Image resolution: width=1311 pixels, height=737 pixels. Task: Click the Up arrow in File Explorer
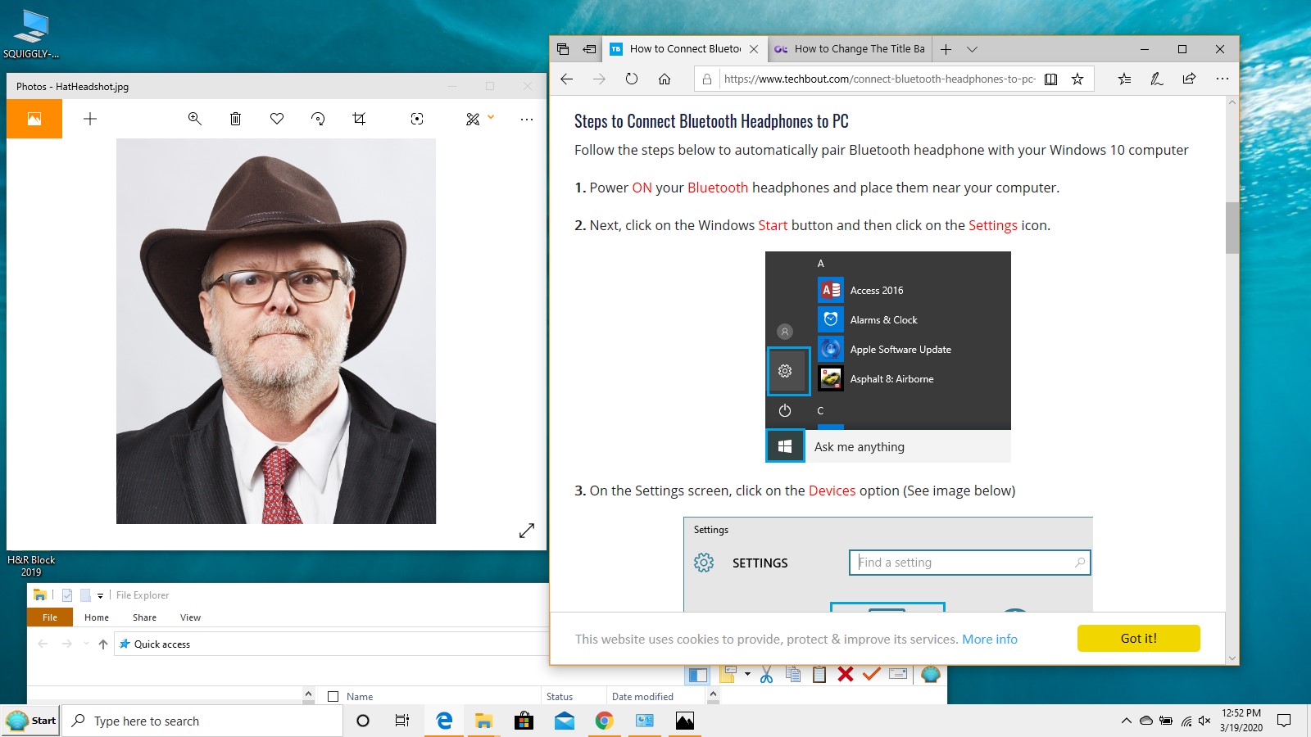click(x=102, y=644)
